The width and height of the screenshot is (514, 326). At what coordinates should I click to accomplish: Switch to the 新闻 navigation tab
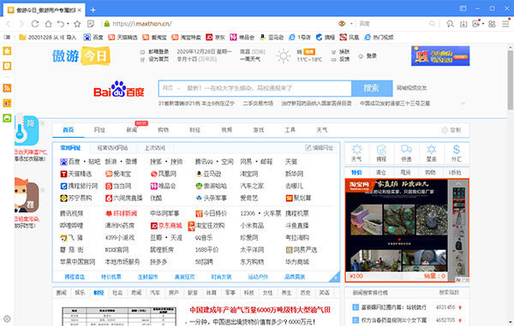click(x=132, y=130)
